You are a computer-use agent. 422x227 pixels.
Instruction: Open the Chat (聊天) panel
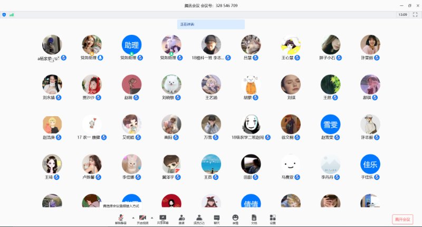pyautogui.click(x=217, y=219)
